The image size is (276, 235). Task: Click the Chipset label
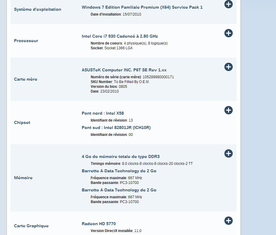coord(22,123)
